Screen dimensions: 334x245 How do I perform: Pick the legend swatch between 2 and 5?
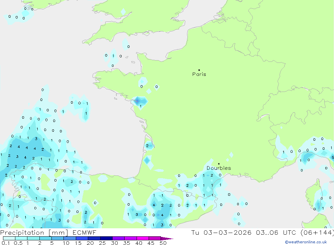coord(45,238)
